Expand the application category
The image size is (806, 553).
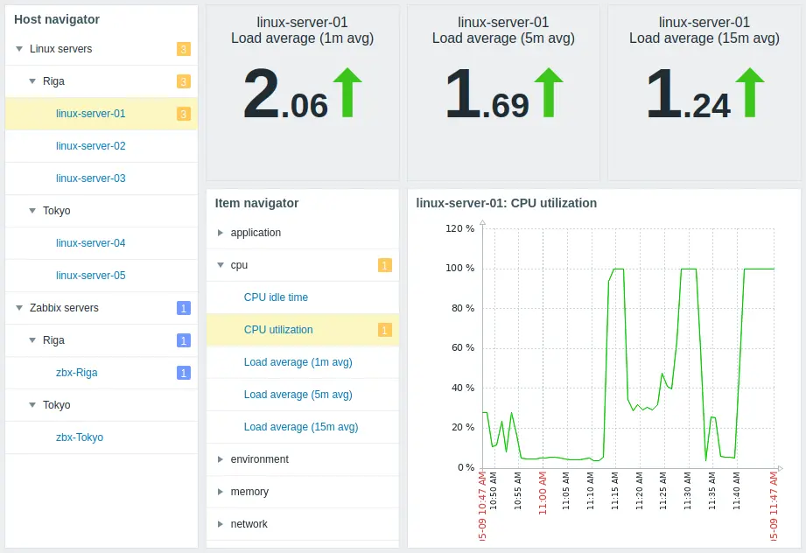(x=221, y=233)
